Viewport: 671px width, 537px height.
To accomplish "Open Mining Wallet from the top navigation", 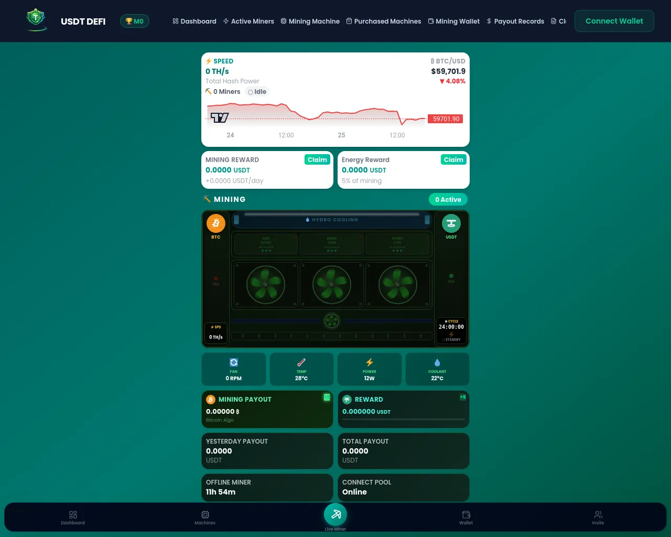I will point(454,22).
